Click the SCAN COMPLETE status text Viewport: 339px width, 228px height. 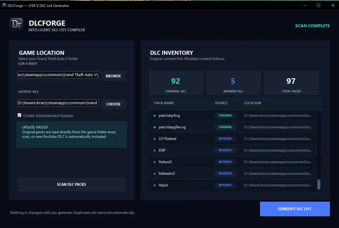[313, 26]
